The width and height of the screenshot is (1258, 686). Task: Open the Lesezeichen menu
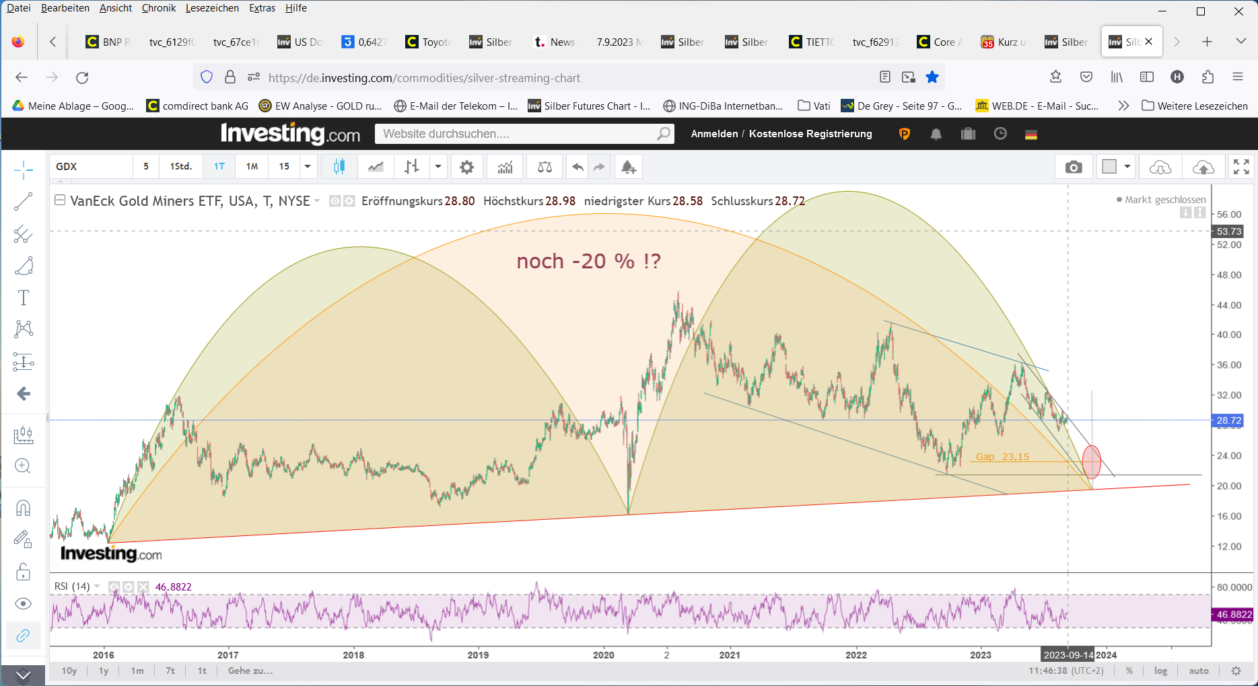point(212,8)
